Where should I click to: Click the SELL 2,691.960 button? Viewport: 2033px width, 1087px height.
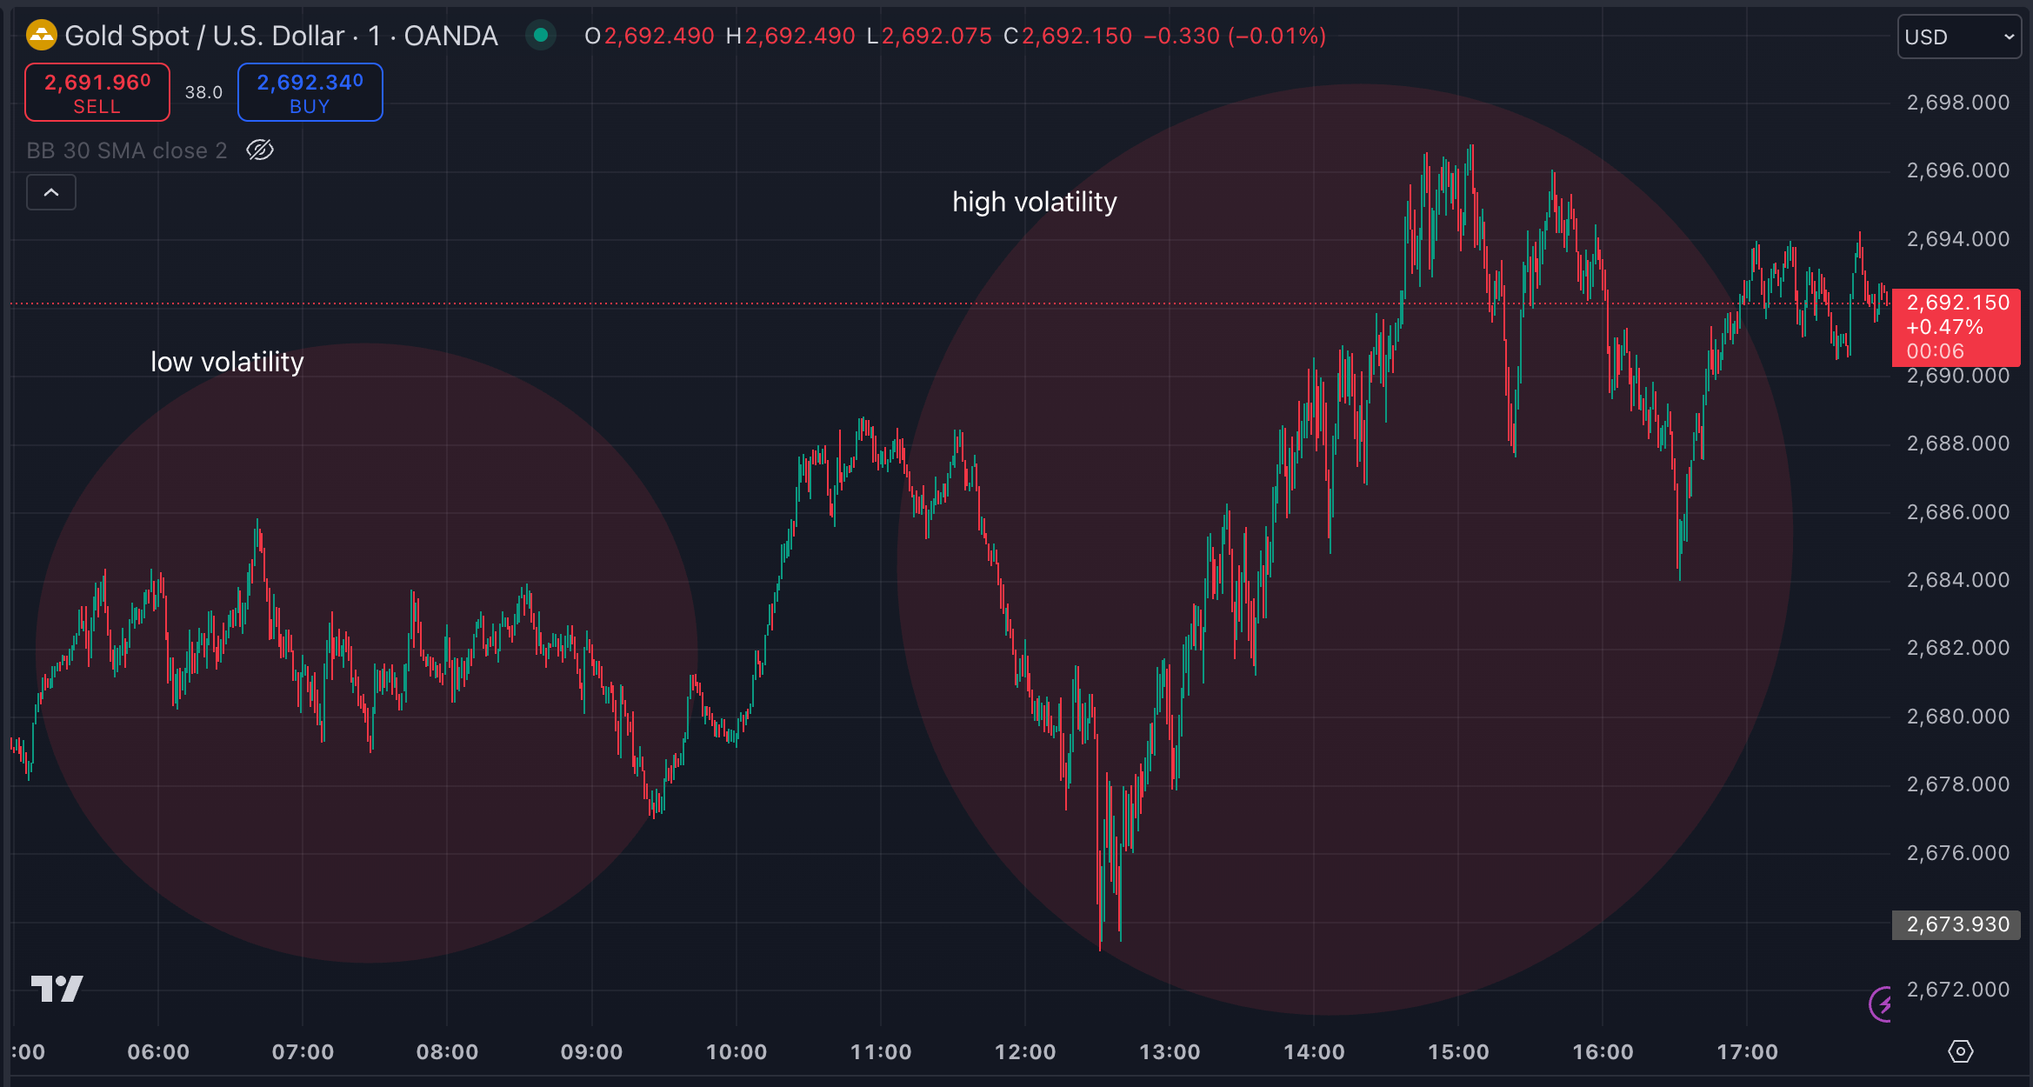click(97, 92)
